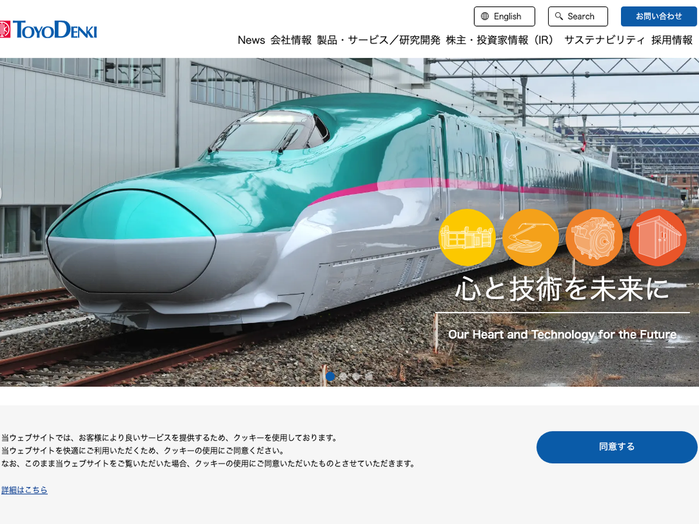The width and height of the screenshot is (699, 524).
Task: Switch to second carousel slide dot
Action: tap(343, 377)
